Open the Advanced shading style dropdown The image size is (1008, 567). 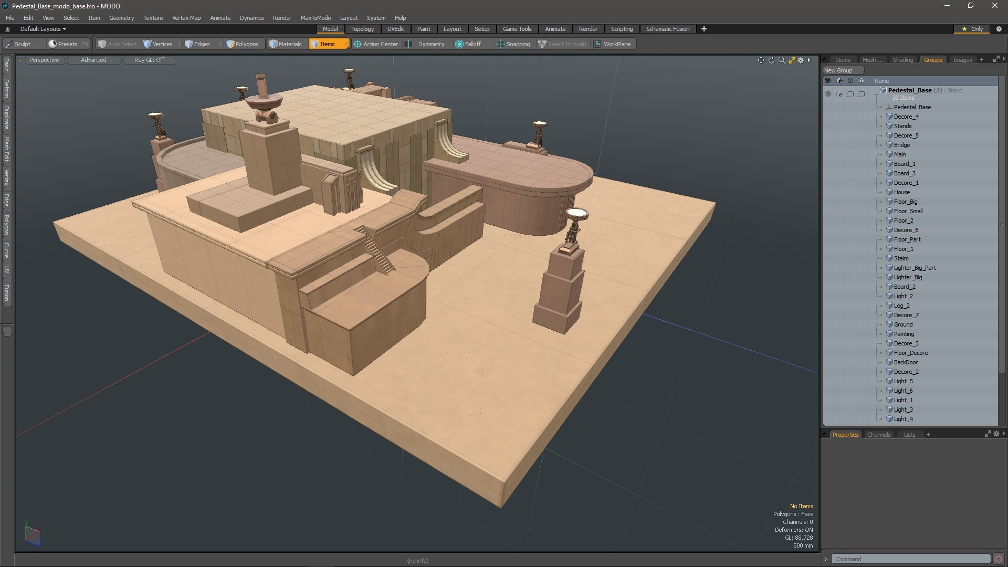pos(93,60)
